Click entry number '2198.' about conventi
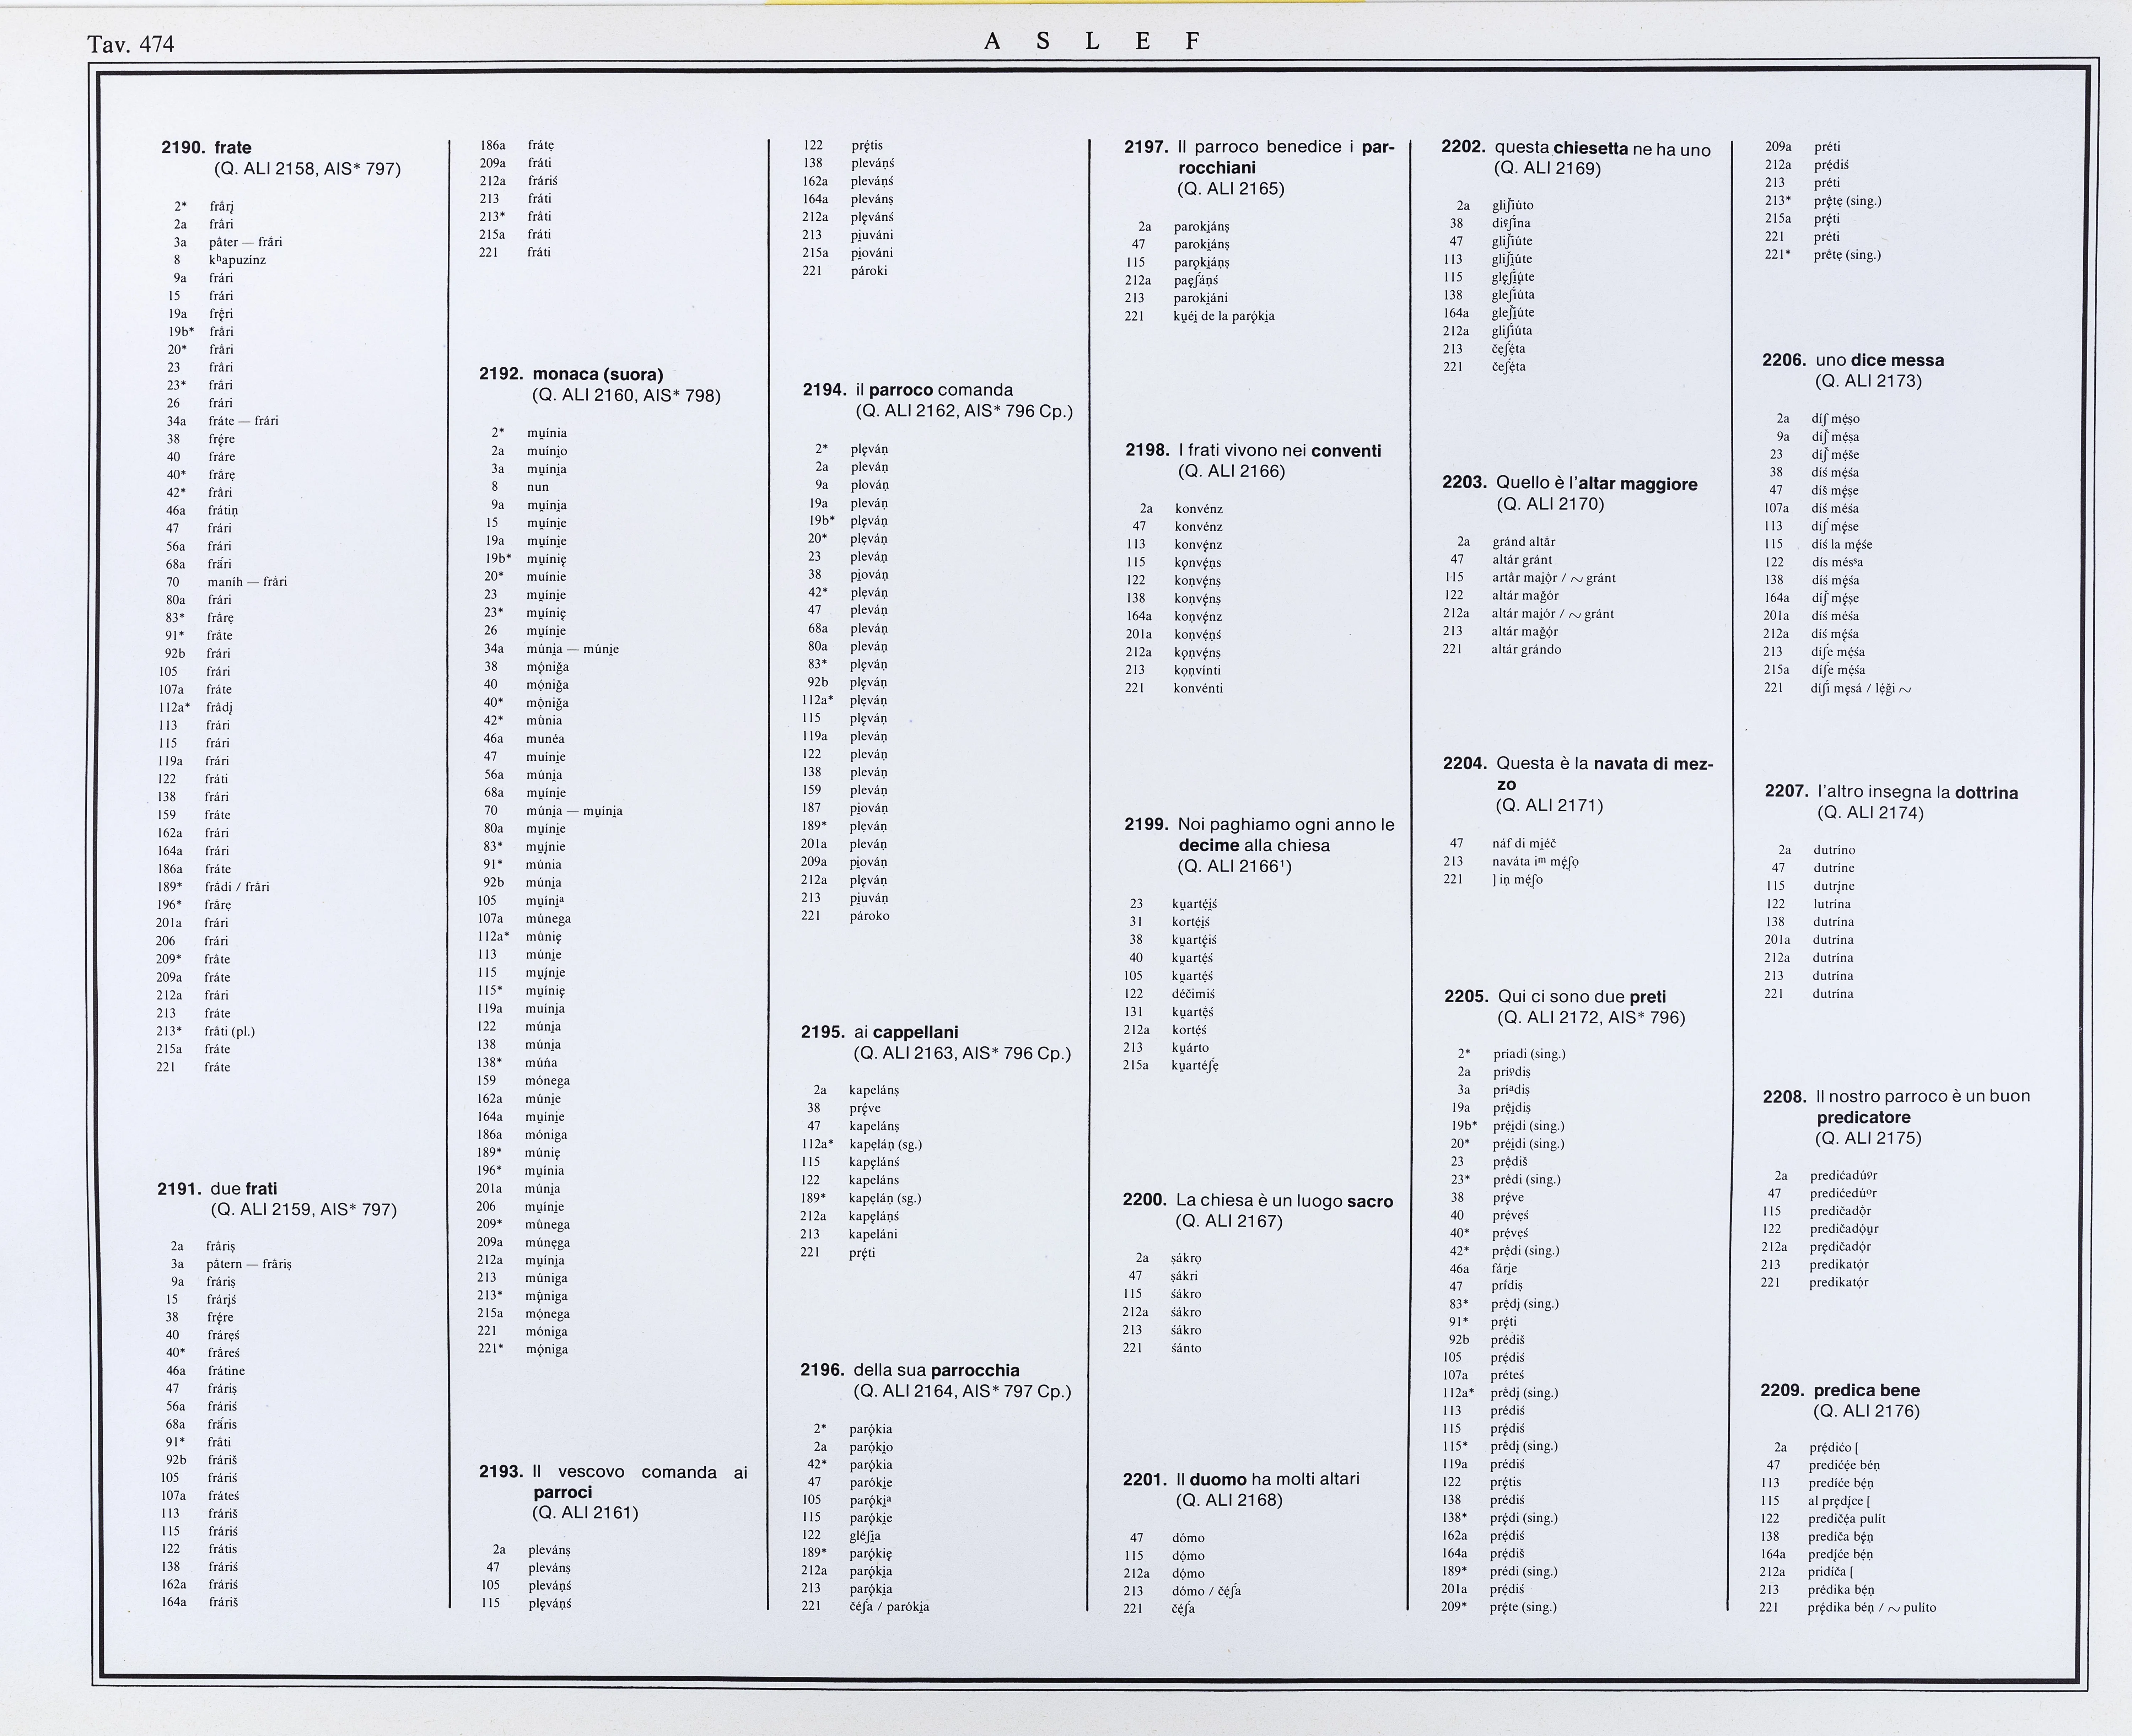 tap(1147, 451)
